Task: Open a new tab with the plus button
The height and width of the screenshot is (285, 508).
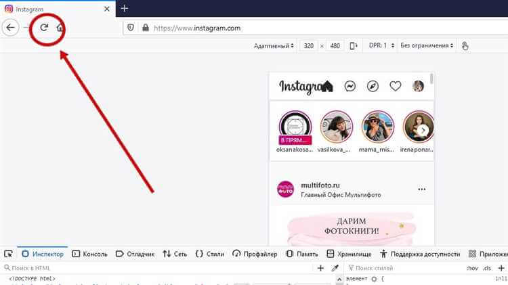Action: tap(125, 9)
